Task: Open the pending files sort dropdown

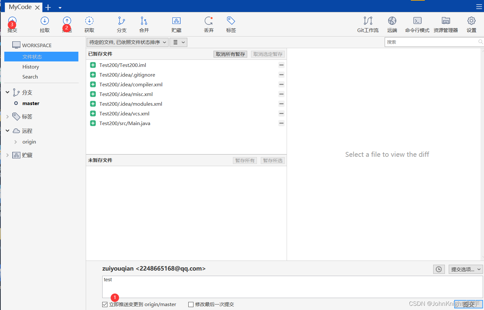Action: 127,42
